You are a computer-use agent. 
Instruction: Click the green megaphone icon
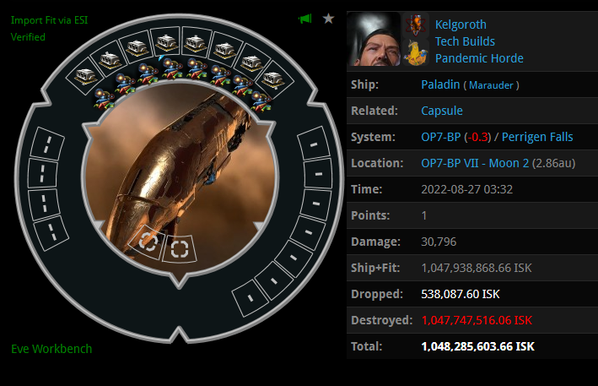click(x=305, y=19)
